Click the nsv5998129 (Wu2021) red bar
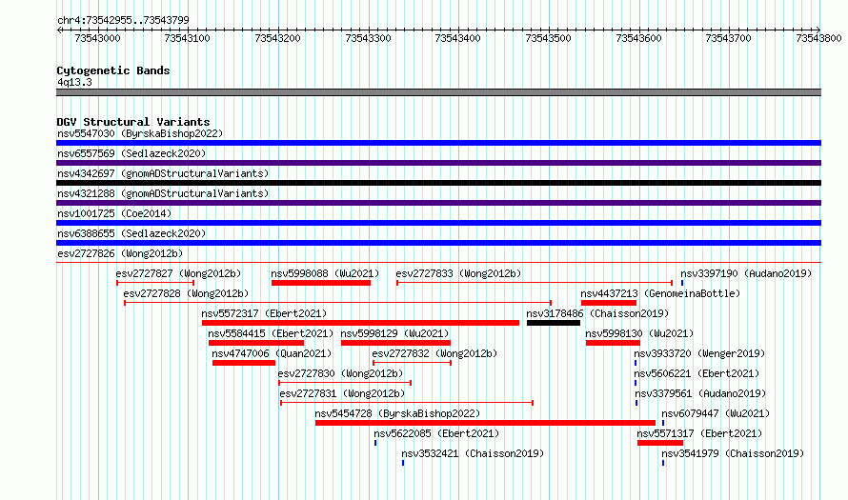Viewport: 848px width, 500px height. click(x=395, y=343)
